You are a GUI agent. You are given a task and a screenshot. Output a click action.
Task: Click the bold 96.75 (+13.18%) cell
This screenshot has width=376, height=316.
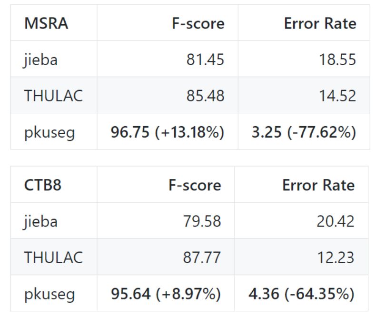point(167,132)
